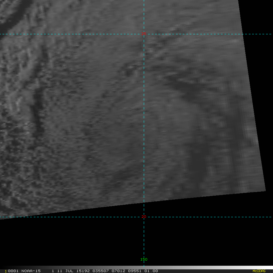This screenshot has width=273, height=273.
Task: Click the 035507 time stamp value
Action: [101, 271]
